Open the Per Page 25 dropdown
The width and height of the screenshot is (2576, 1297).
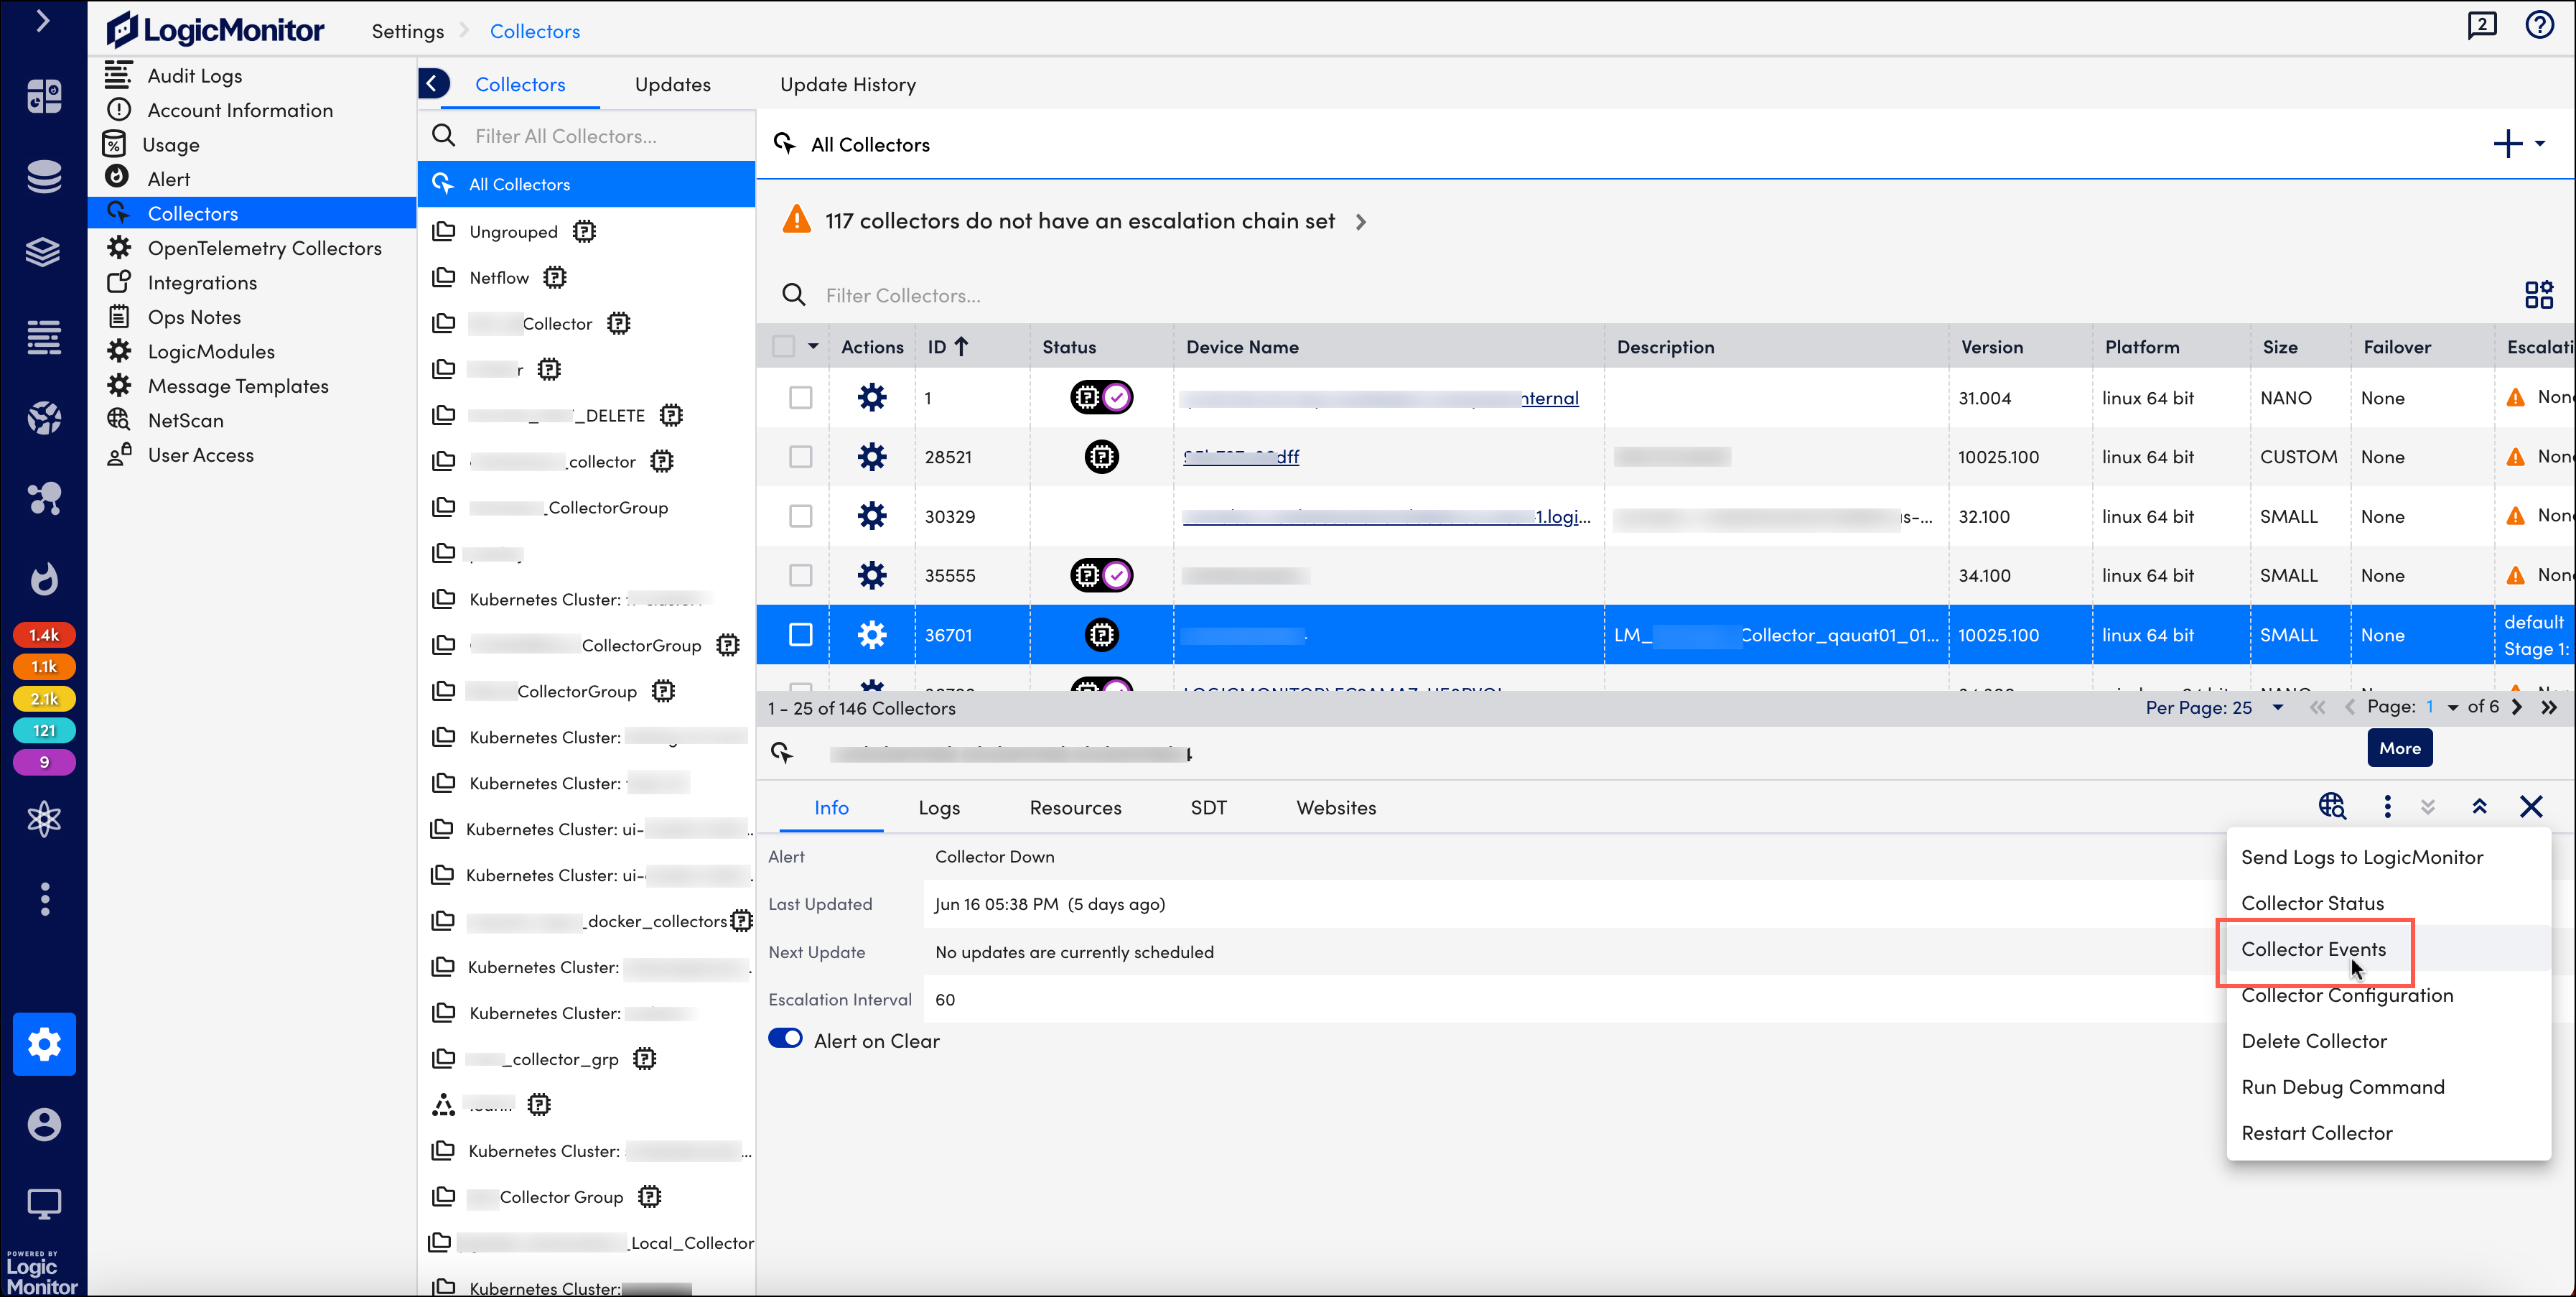(2214, 708)
